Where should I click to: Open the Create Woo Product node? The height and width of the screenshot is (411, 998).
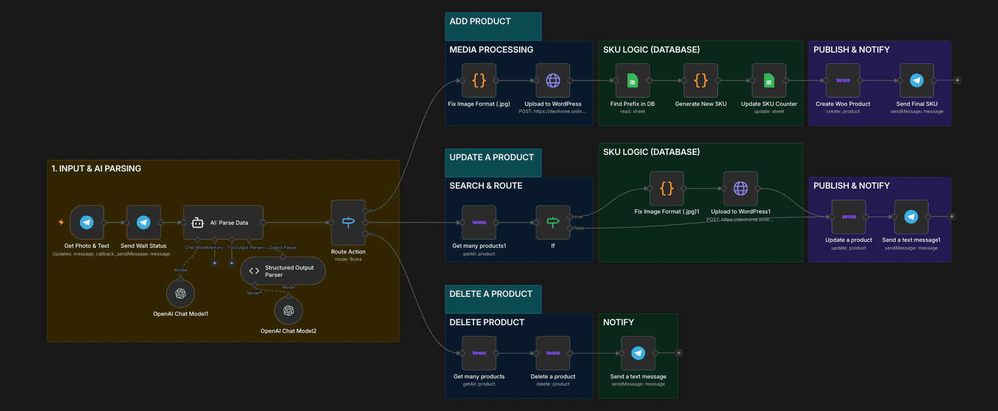click(843, 80)
